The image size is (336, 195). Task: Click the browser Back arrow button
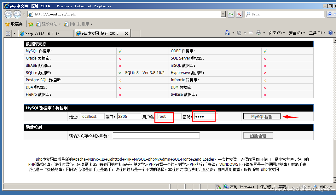(x=9, y=14)
